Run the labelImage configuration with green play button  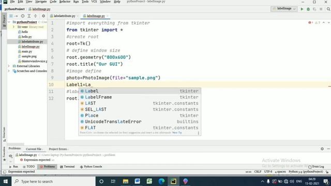click(x=302, y=9)
